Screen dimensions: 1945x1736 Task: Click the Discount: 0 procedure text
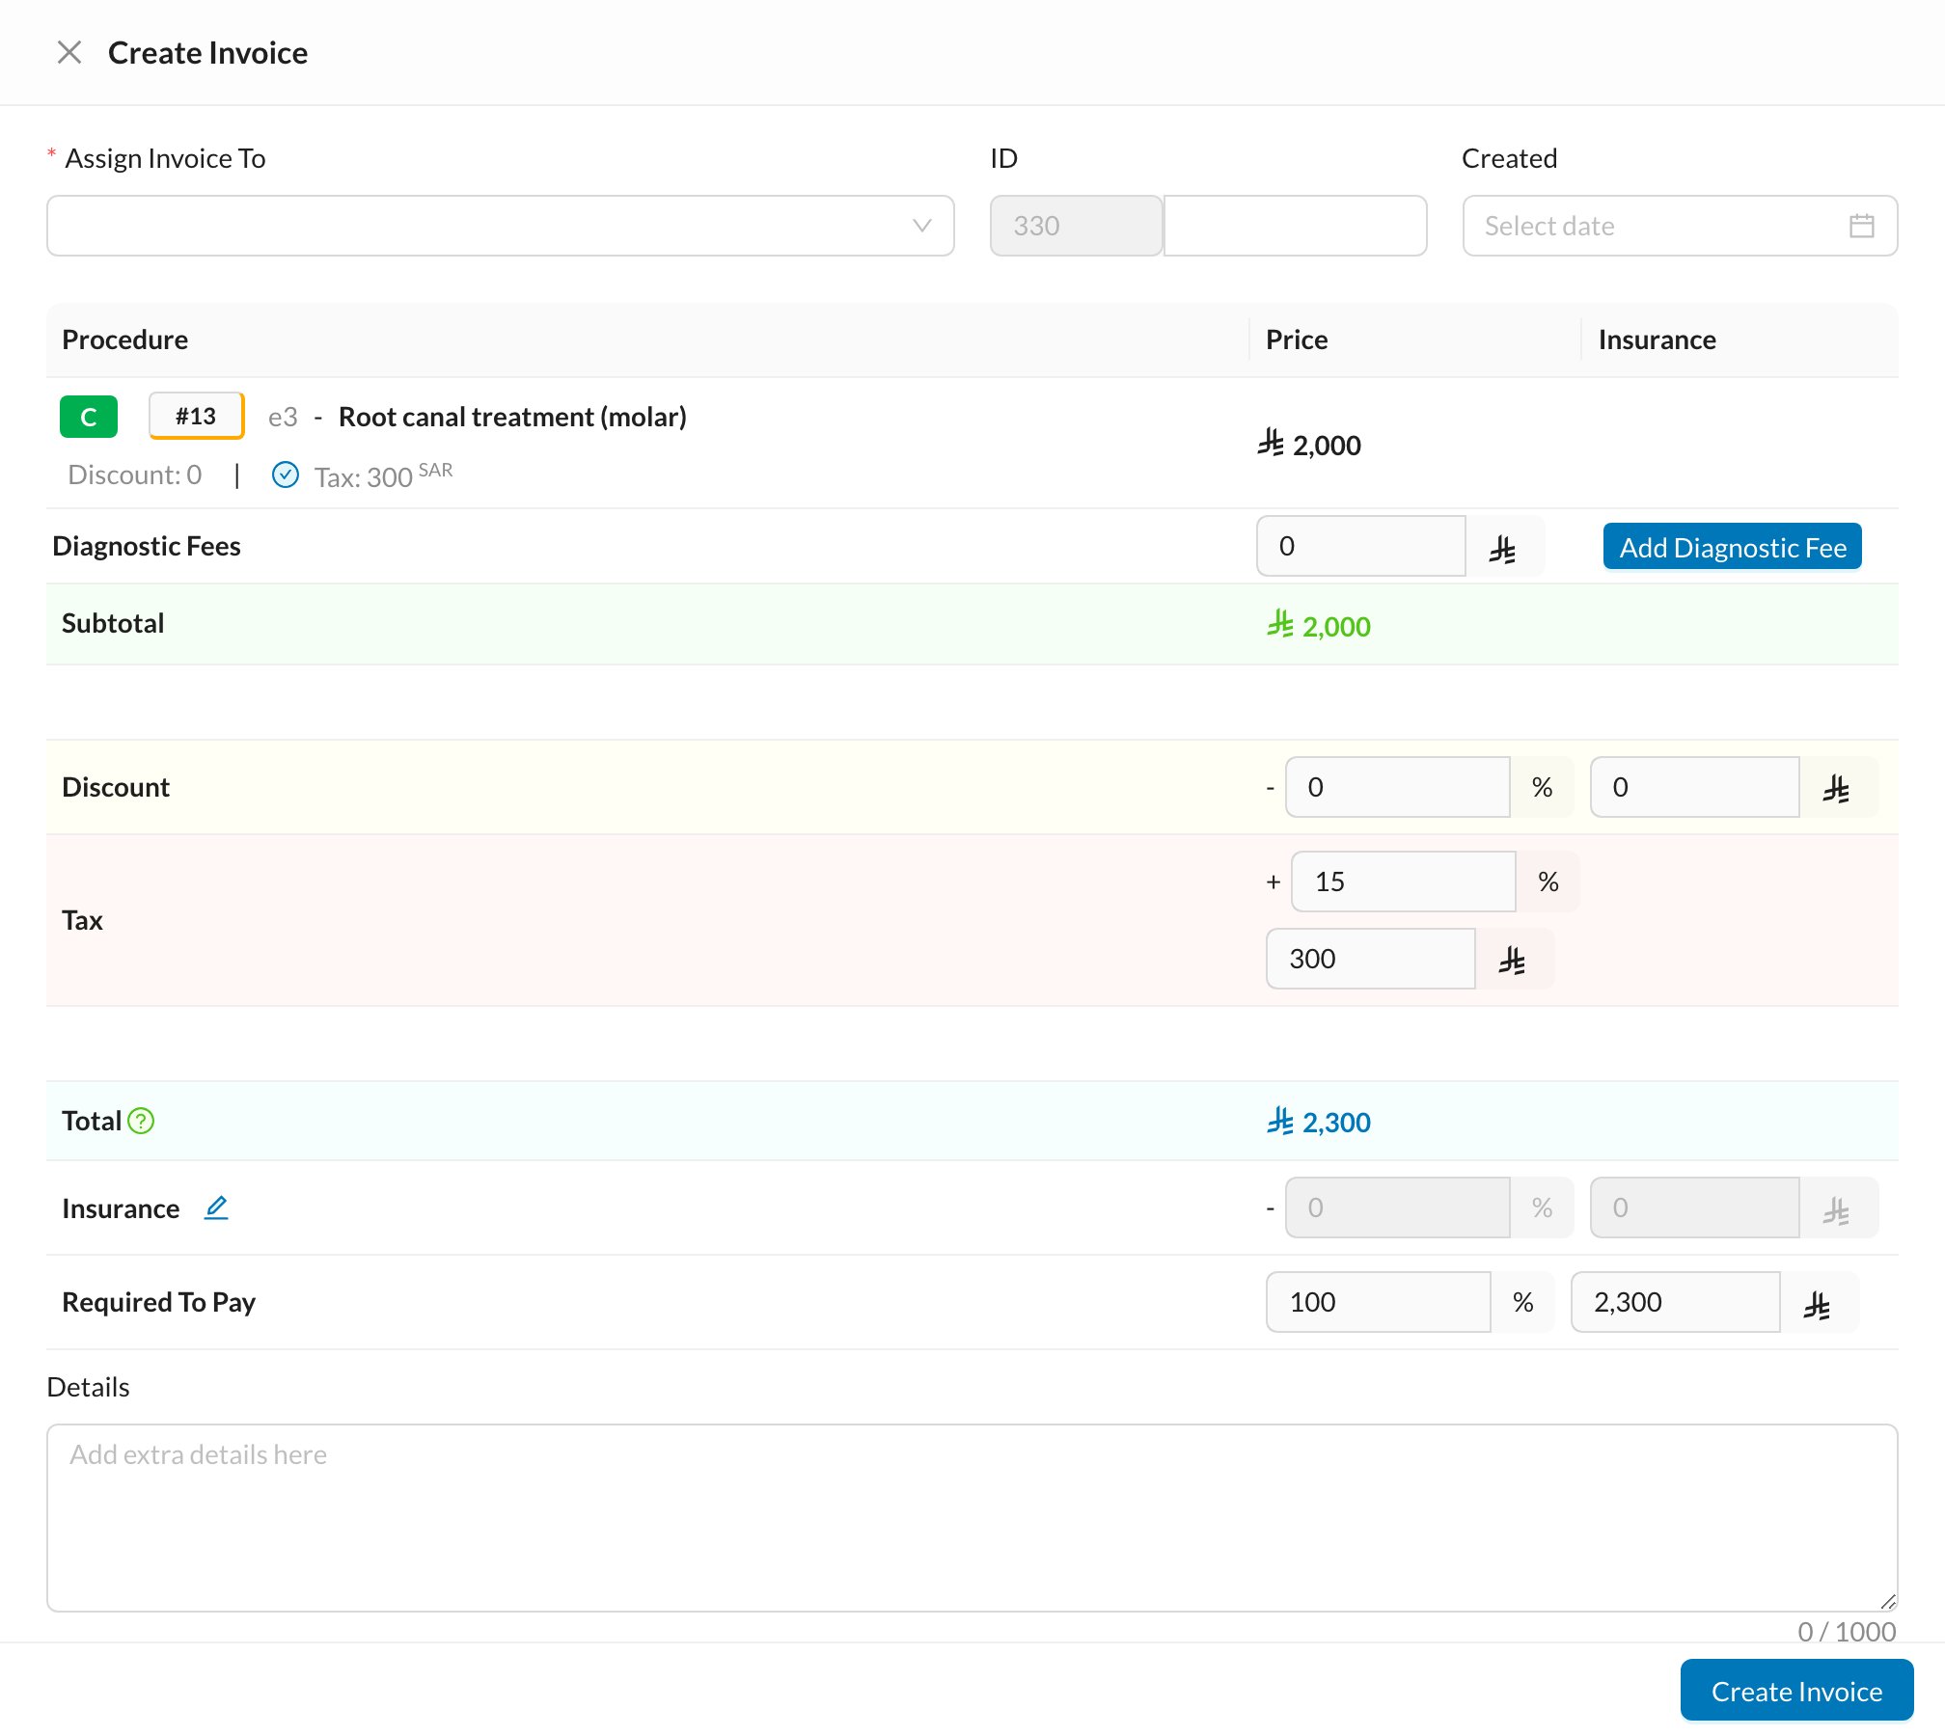[135, 475]
